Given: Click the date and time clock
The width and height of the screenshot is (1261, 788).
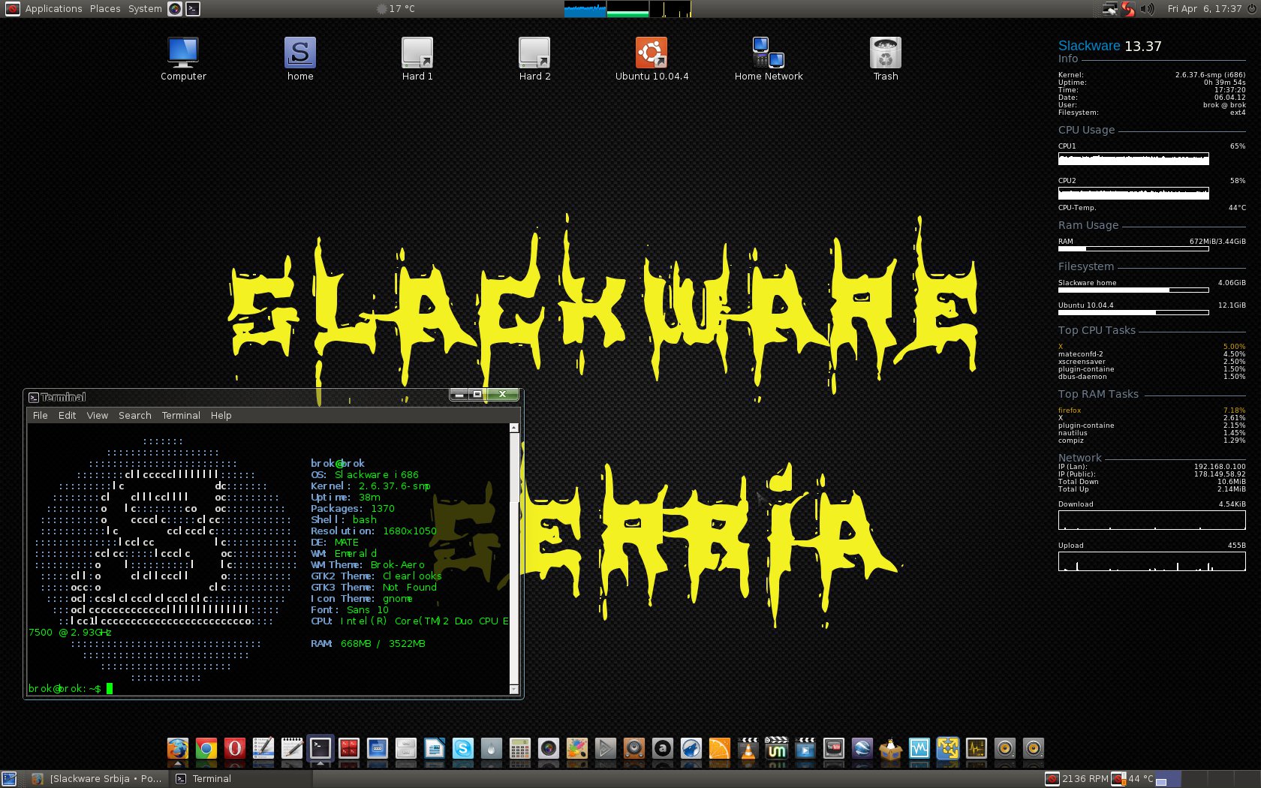Looking at the screenshot, I should [x=1204, y=9].
